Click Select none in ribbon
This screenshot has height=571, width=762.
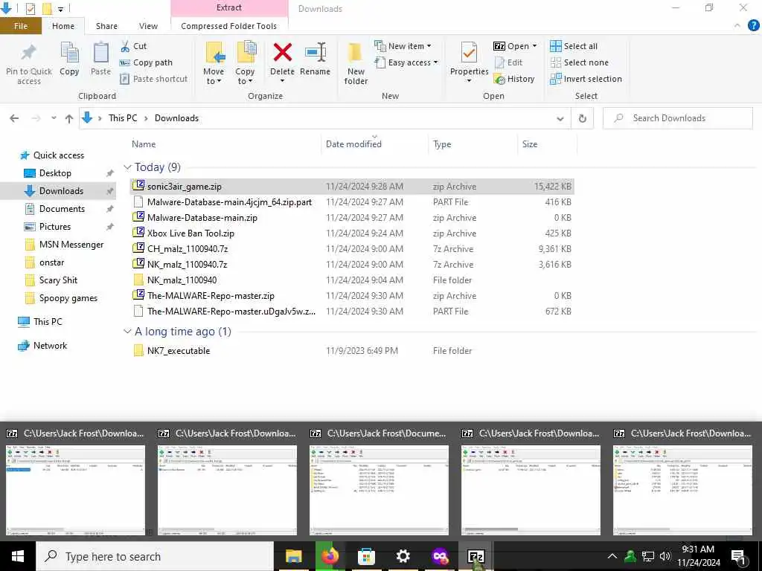pyautogui.click(x=579, y=62)
